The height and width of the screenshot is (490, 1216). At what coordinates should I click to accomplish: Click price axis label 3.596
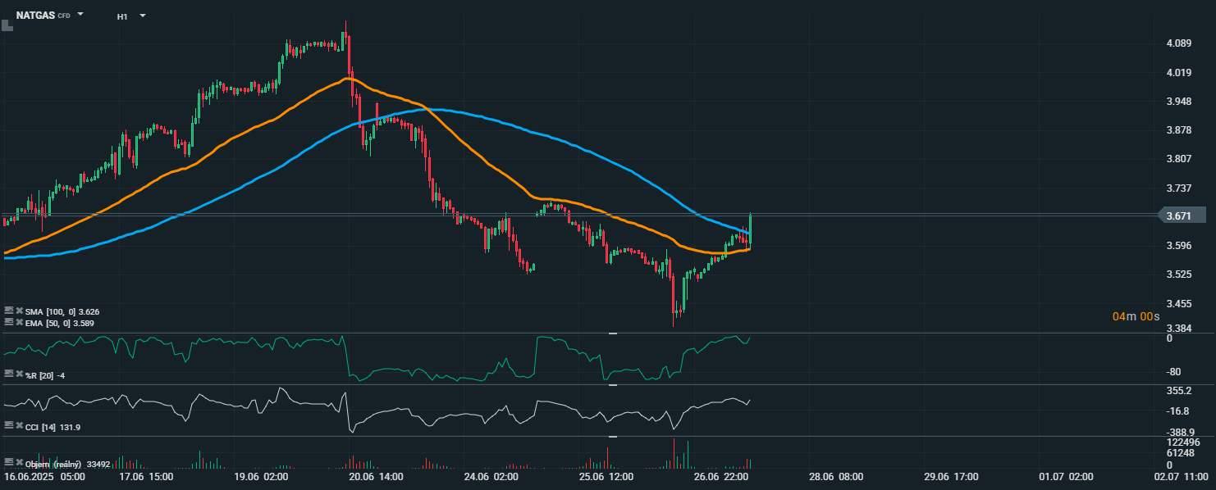click(x=1178, y=246)
